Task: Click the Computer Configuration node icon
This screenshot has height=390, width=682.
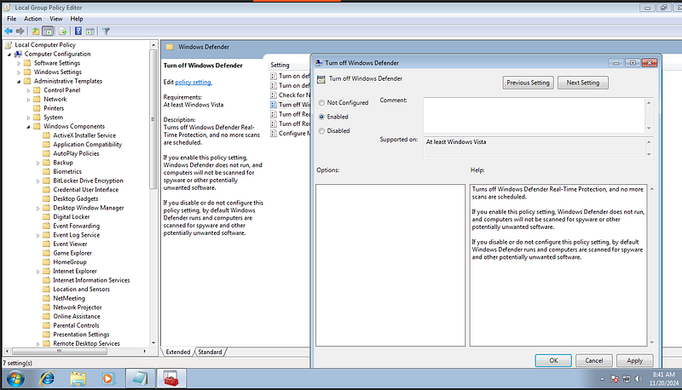Action: 18,54
